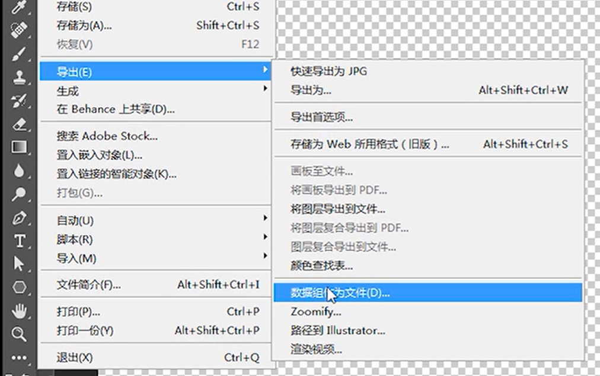Select the Gradient tool

click(18, 147)
